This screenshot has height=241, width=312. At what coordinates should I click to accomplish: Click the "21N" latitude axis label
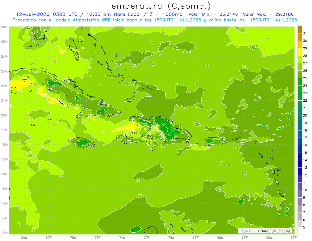4,100
